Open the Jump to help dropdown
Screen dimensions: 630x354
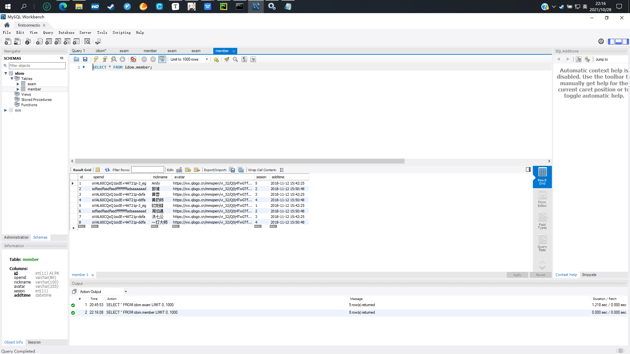tap(610, 59)
